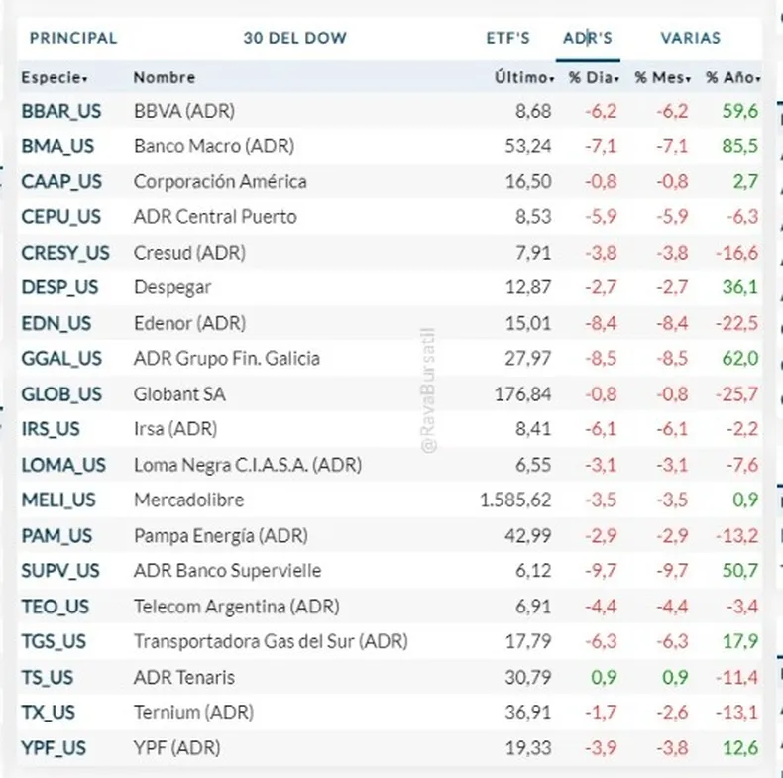Switch to the PRINCIPAL tab

(x=73, y=39)
